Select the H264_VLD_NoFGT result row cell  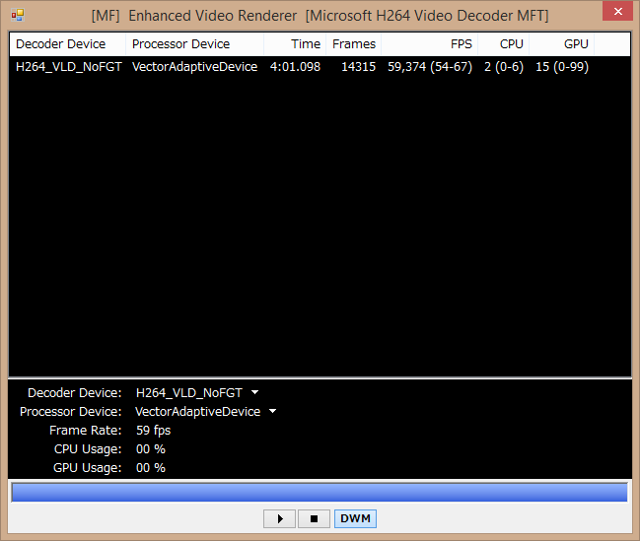(69, 66)
